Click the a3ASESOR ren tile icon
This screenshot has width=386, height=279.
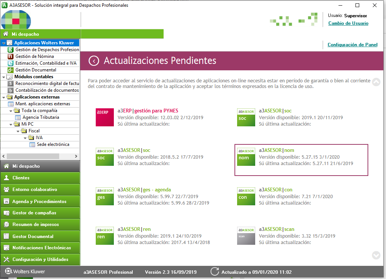(x=105, y=236)
